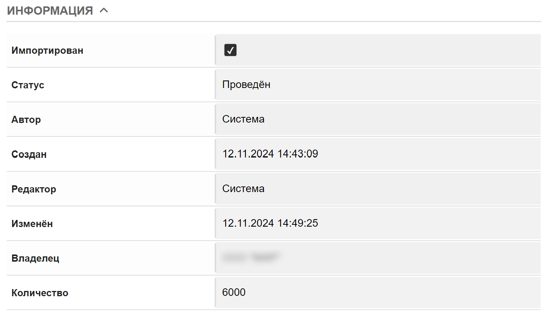Viewport: 546px width, 312px height.
Task: Click the Статус field showing Проведён
Action: [x=378, y=85]
